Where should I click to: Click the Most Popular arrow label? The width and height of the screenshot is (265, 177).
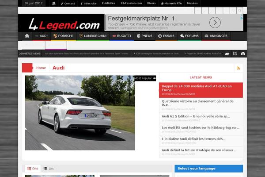pyautogui.click(x=145, y=78)
